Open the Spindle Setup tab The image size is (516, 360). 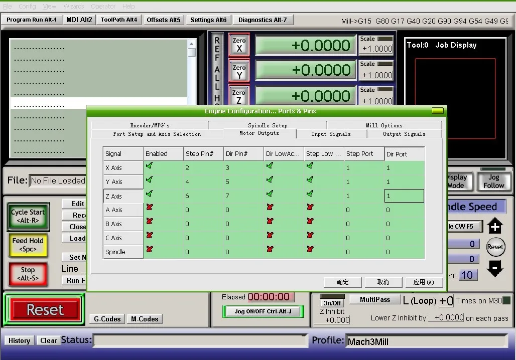(x=268, y=125)
